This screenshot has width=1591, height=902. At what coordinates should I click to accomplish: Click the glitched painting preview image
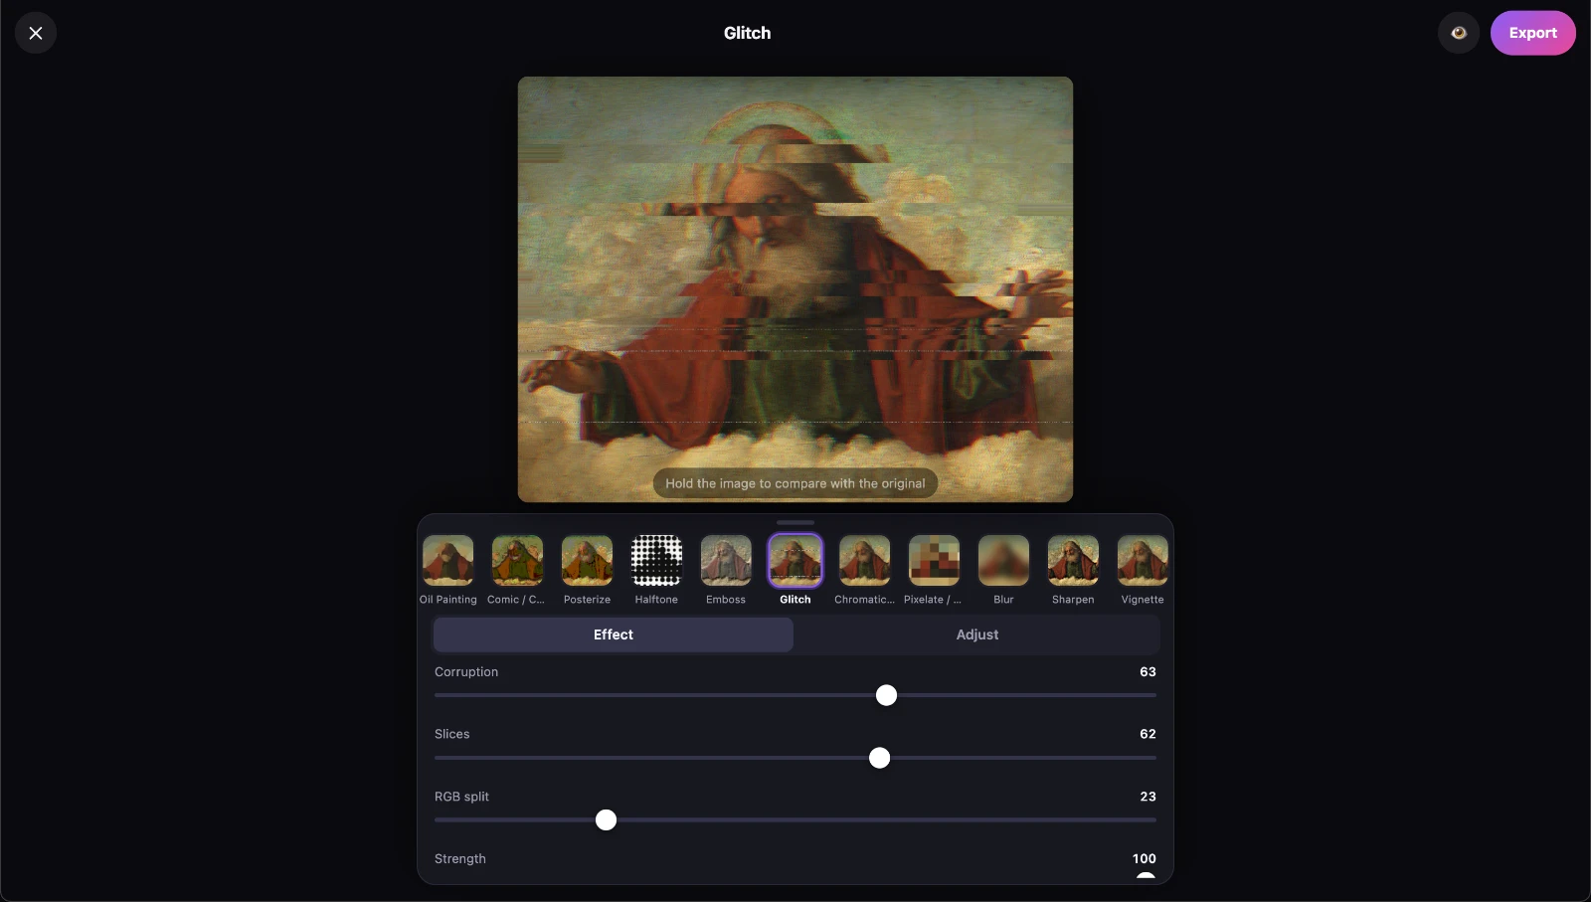(x=795, y=289)
